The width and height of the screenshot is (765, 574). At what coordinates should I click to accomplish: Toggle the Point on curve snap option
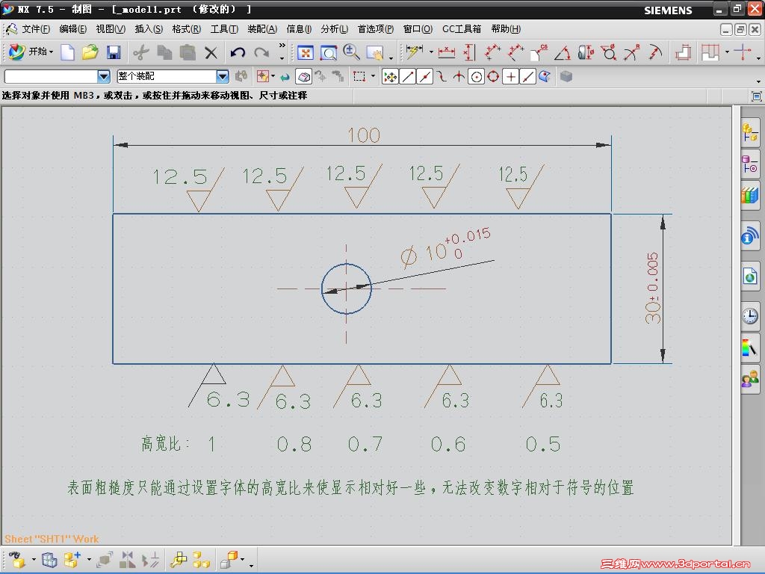[527, 77]
